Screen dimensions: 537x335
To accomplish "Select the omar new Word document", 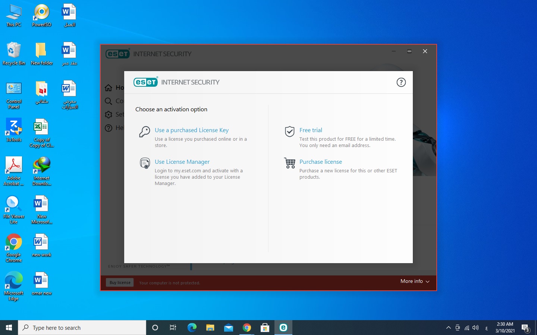I will [x=42, y=284].
